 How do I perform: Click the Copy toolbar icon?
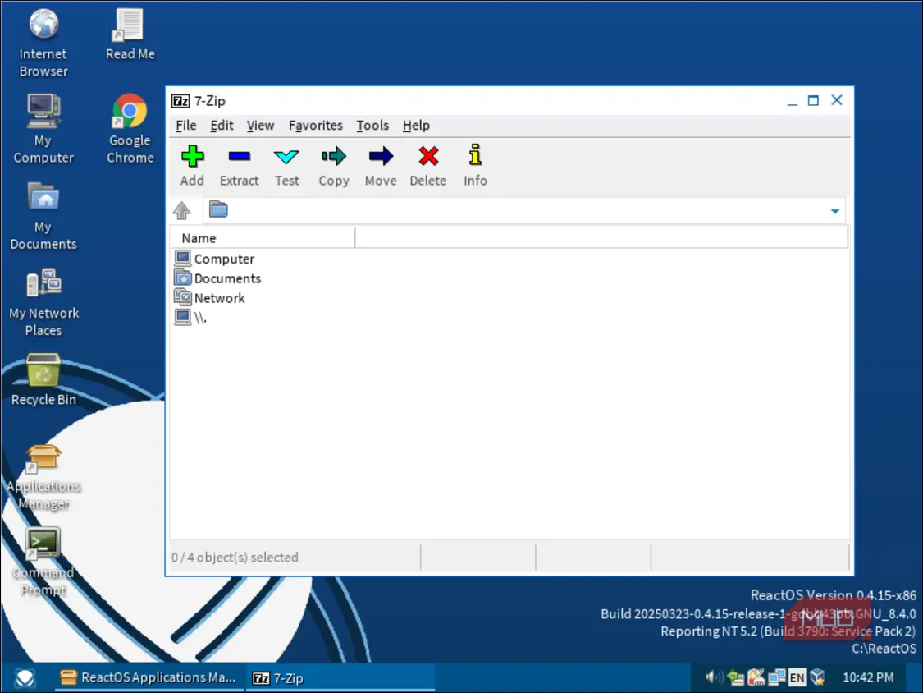(334, 156)
